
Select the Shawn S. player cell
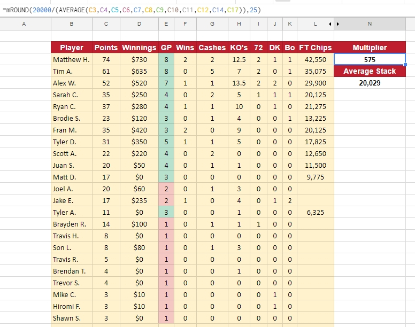72,318
